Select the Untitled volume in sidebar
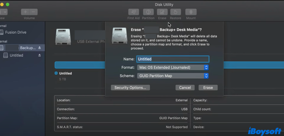 click(x=16, y=56)
